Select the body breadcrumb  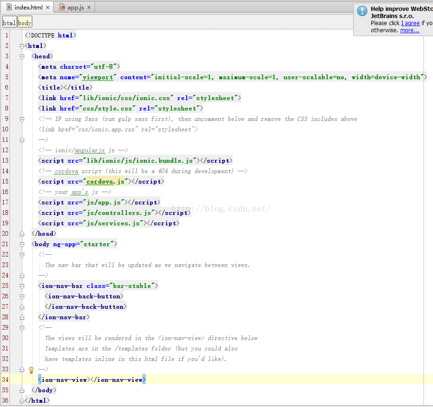25,23
